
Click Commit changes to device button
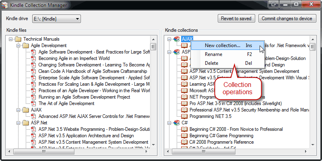(x=287, y=19)
